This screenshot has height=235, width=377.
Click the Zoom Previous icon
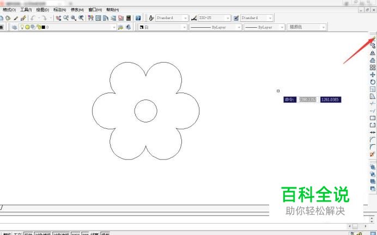coord(81,18)
